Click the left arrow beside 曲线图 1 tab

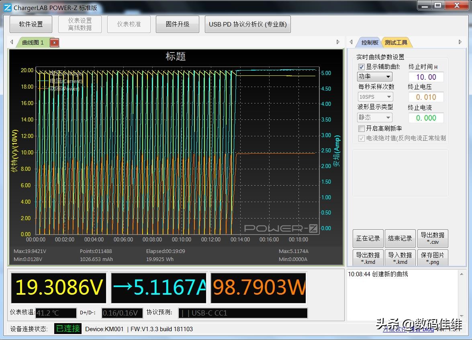pos(12,42)
